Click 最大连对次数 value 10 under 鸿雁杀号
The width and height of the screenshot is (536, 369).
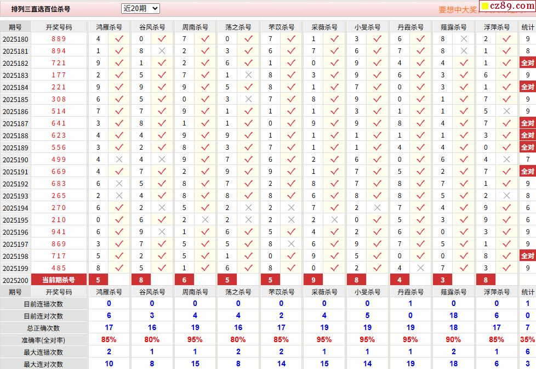pos(109,364)
